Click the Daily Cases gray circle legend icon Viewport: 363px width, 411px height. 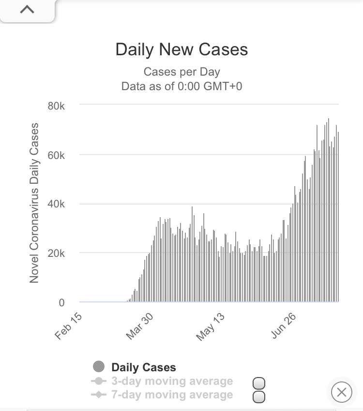tap(99, 367)
